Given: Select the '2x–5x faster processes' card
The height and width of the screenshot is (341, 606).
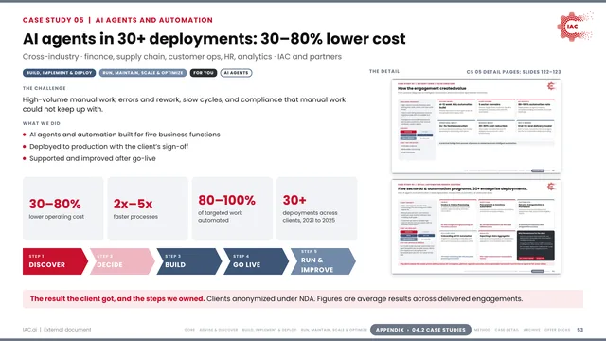Looking at the screenshot, I should click(x=148, y=208).
